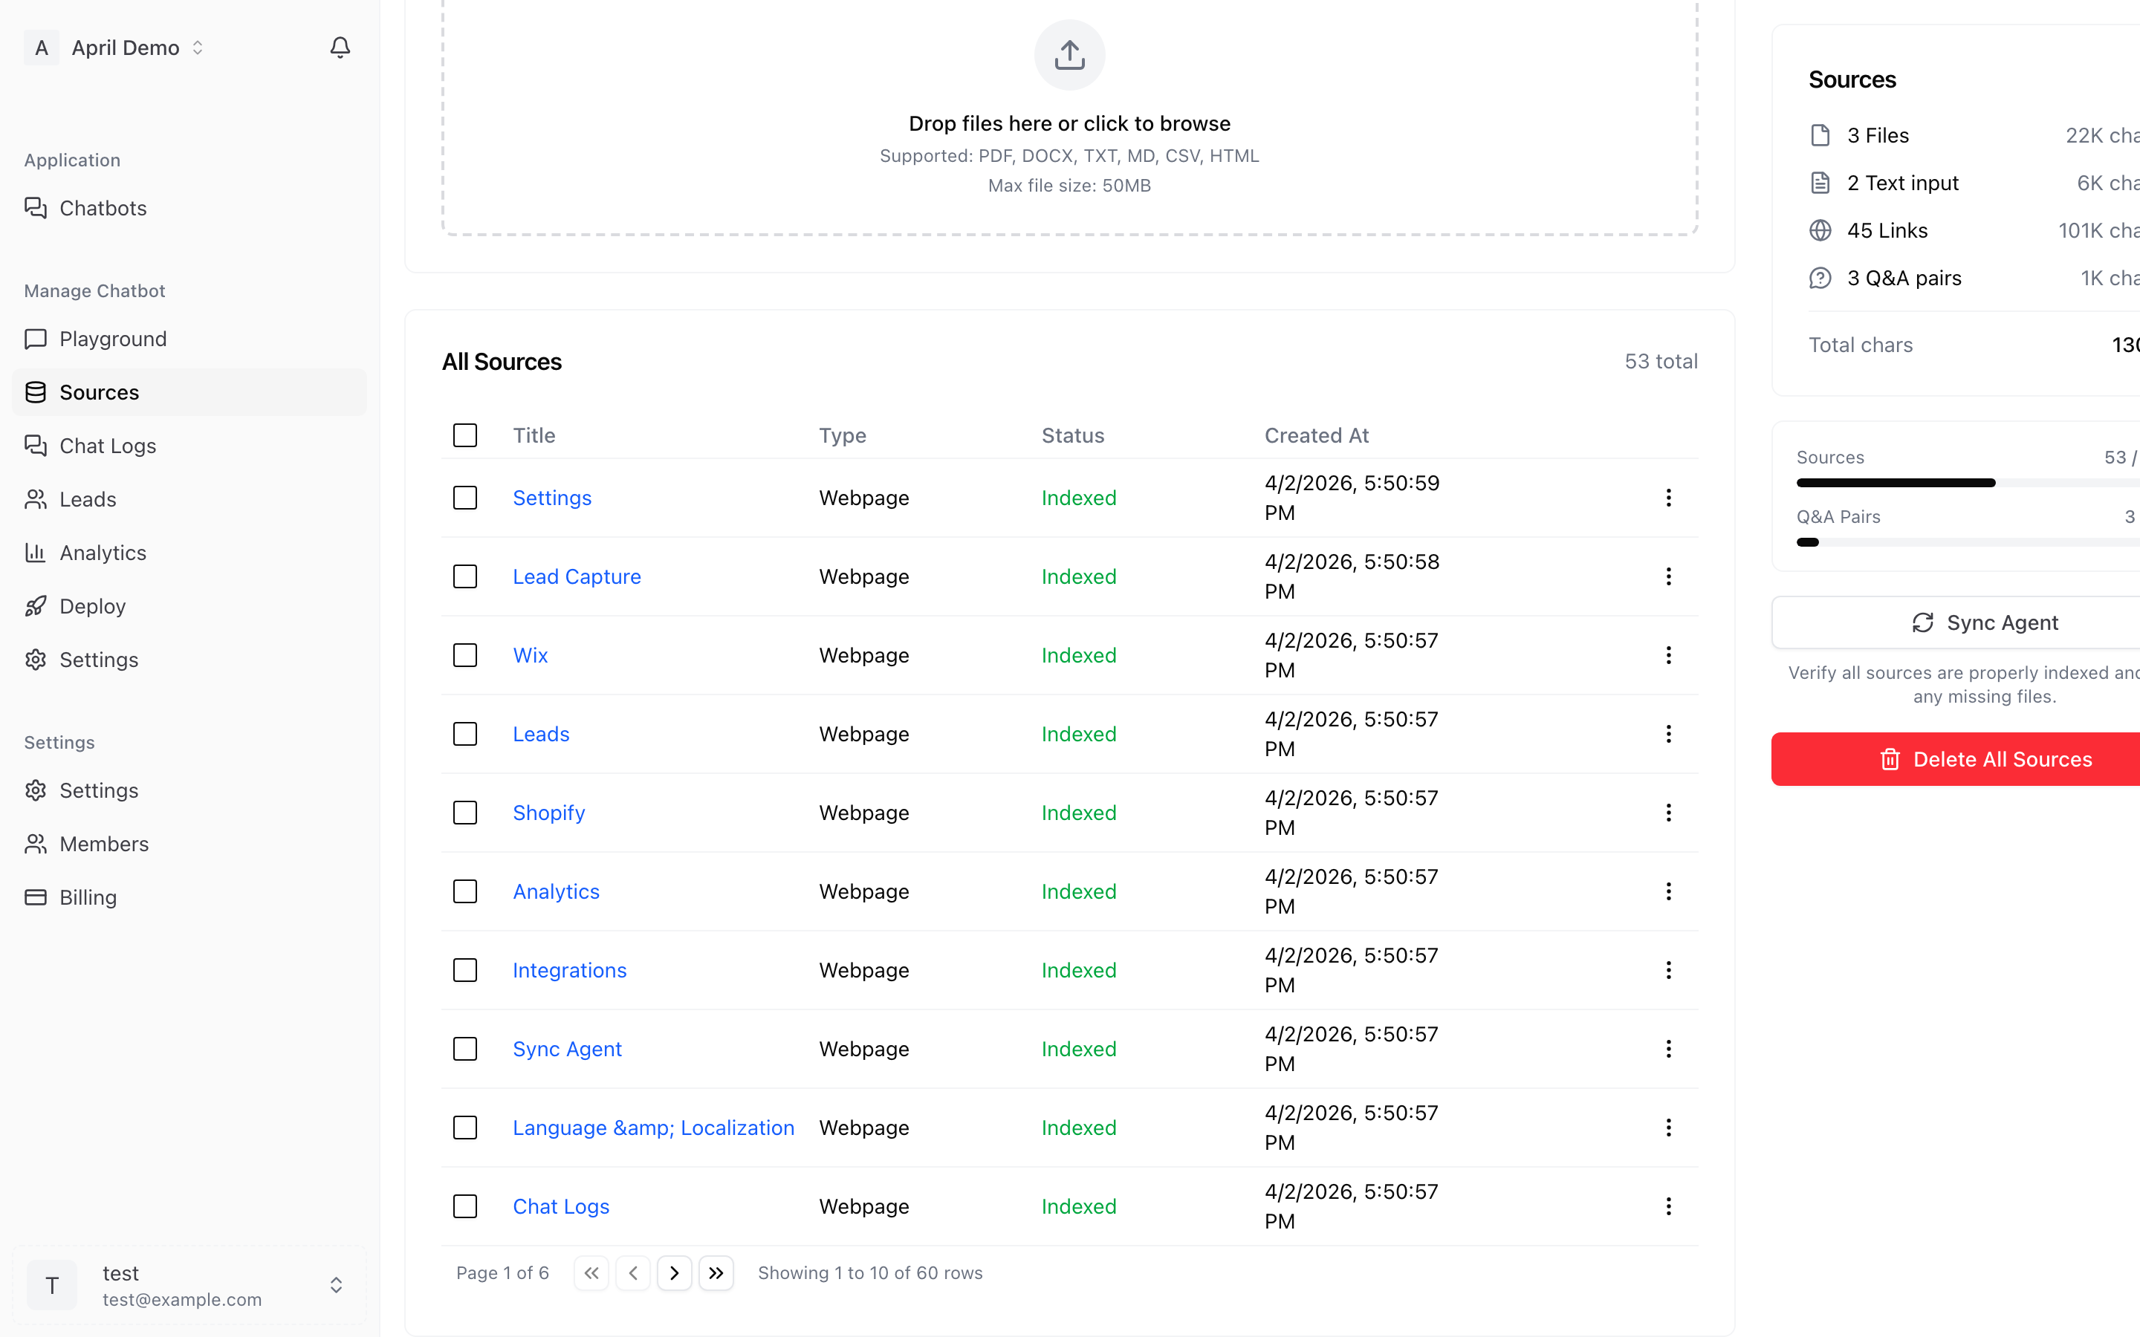Check the Integrations row checkbox

pos(465,970)
